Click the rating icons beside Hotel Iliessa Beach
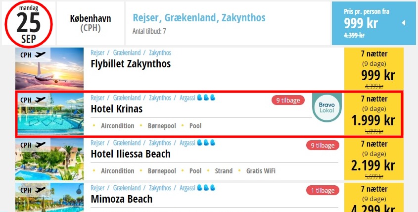This screenshot has height=212, width=418. click(206, 143)
